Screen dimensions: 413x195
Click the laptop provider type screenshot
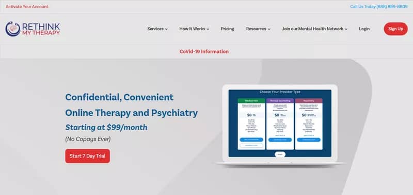click(x=280, y=125)
